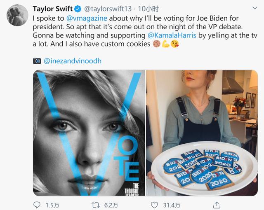This screenshot has height=210, width=264.
Task: Like the tweet with heart icon
Action: [x=154, y=205]
